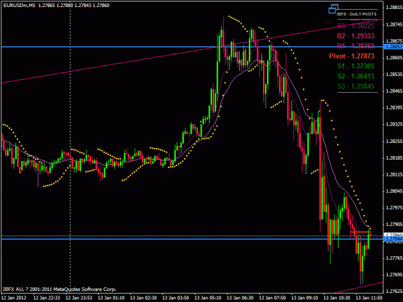Select the R3 - 1.30225 pivot label
403x302 pixels.
tap(356, 26)
